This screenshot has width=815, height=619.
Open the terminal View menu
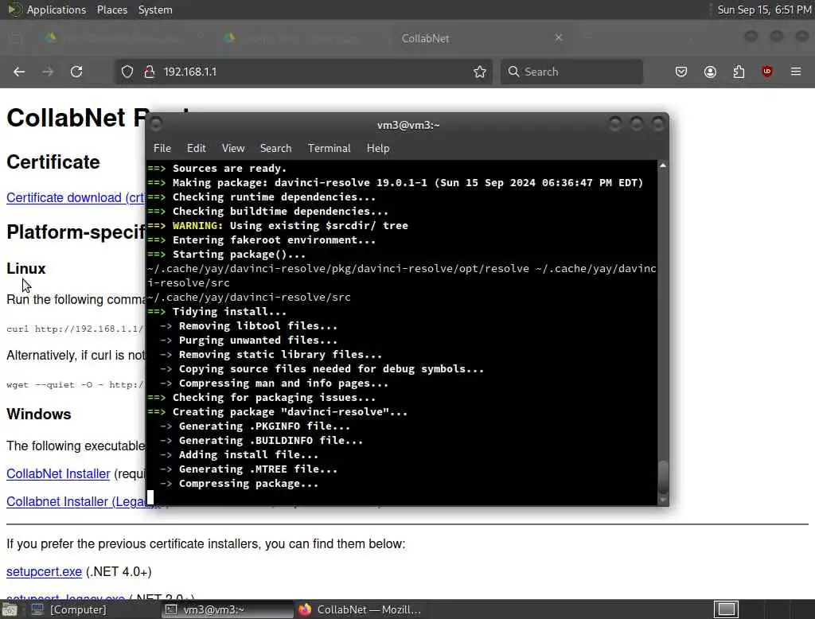233,148
